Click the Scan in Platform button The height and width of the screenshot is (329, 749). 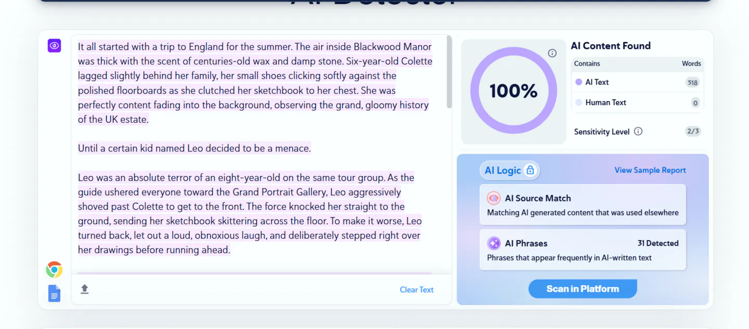point(583,289)
